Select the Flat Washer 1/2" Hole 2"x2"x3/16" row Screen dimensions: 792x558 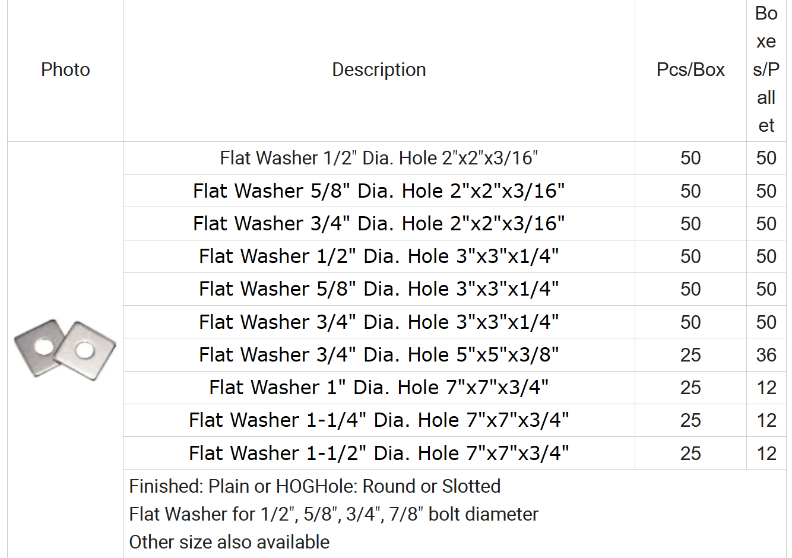455,158
